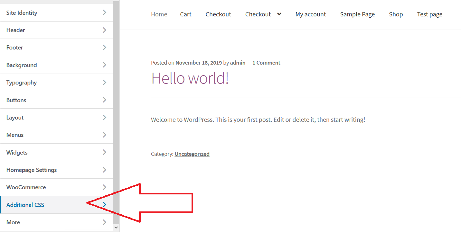461x232 pixels.
Task: Select the Widgets label
Action: (x=17, y=152)
